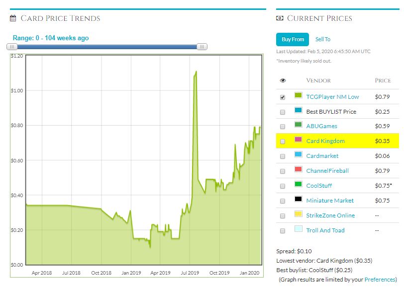
Task: Click the ABUGames green color swatch
Action: (x=298, y=125)
